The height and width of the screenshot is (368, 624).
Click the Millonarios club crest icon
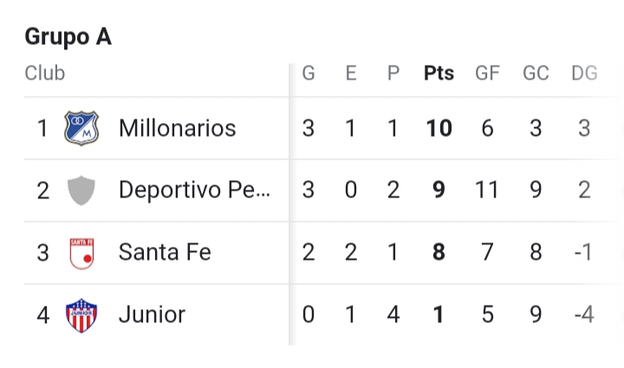(x=81, y=128)
